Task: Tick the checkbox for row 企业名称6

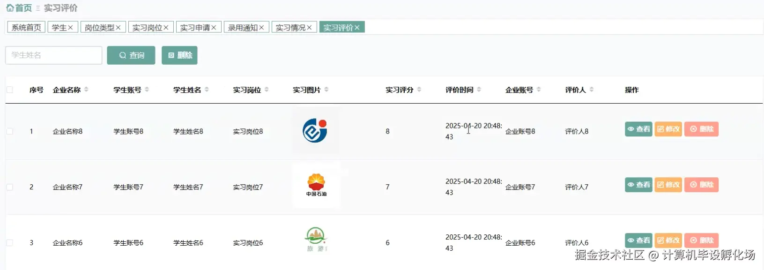Action: (x=9, y=243)
